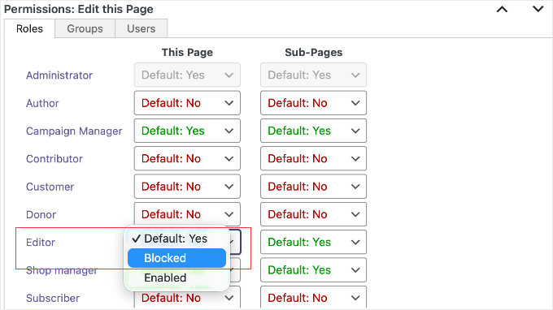The image size is (553, 310).
Task: Open Subscriber Sub-Pages dropdown
Action: (313, 297)
